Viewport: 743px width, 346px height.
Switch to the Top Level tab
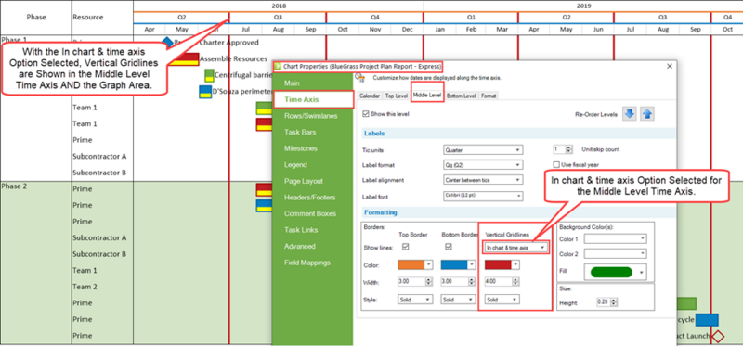pos(397,96)
